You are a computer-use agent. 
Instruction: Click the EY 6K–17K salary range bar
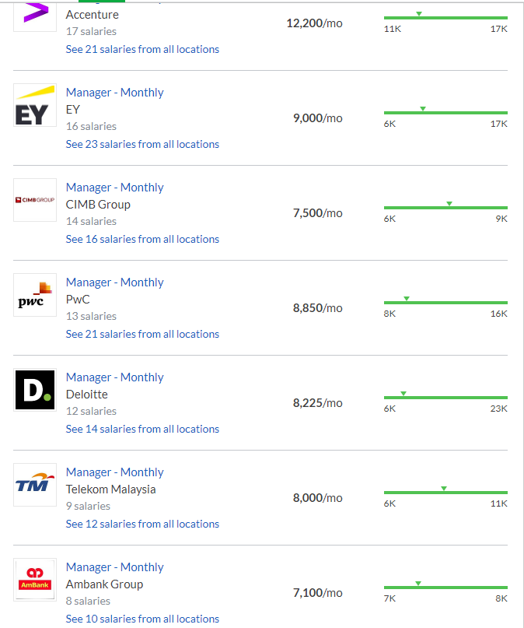click(x=445, y=113)
